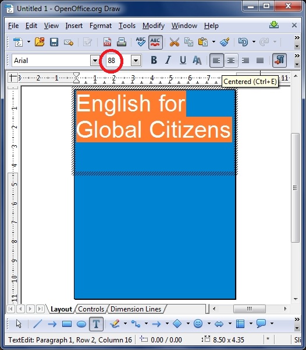
Task: Toggle the Shadow text effect icon
Action: click(197, 60)
